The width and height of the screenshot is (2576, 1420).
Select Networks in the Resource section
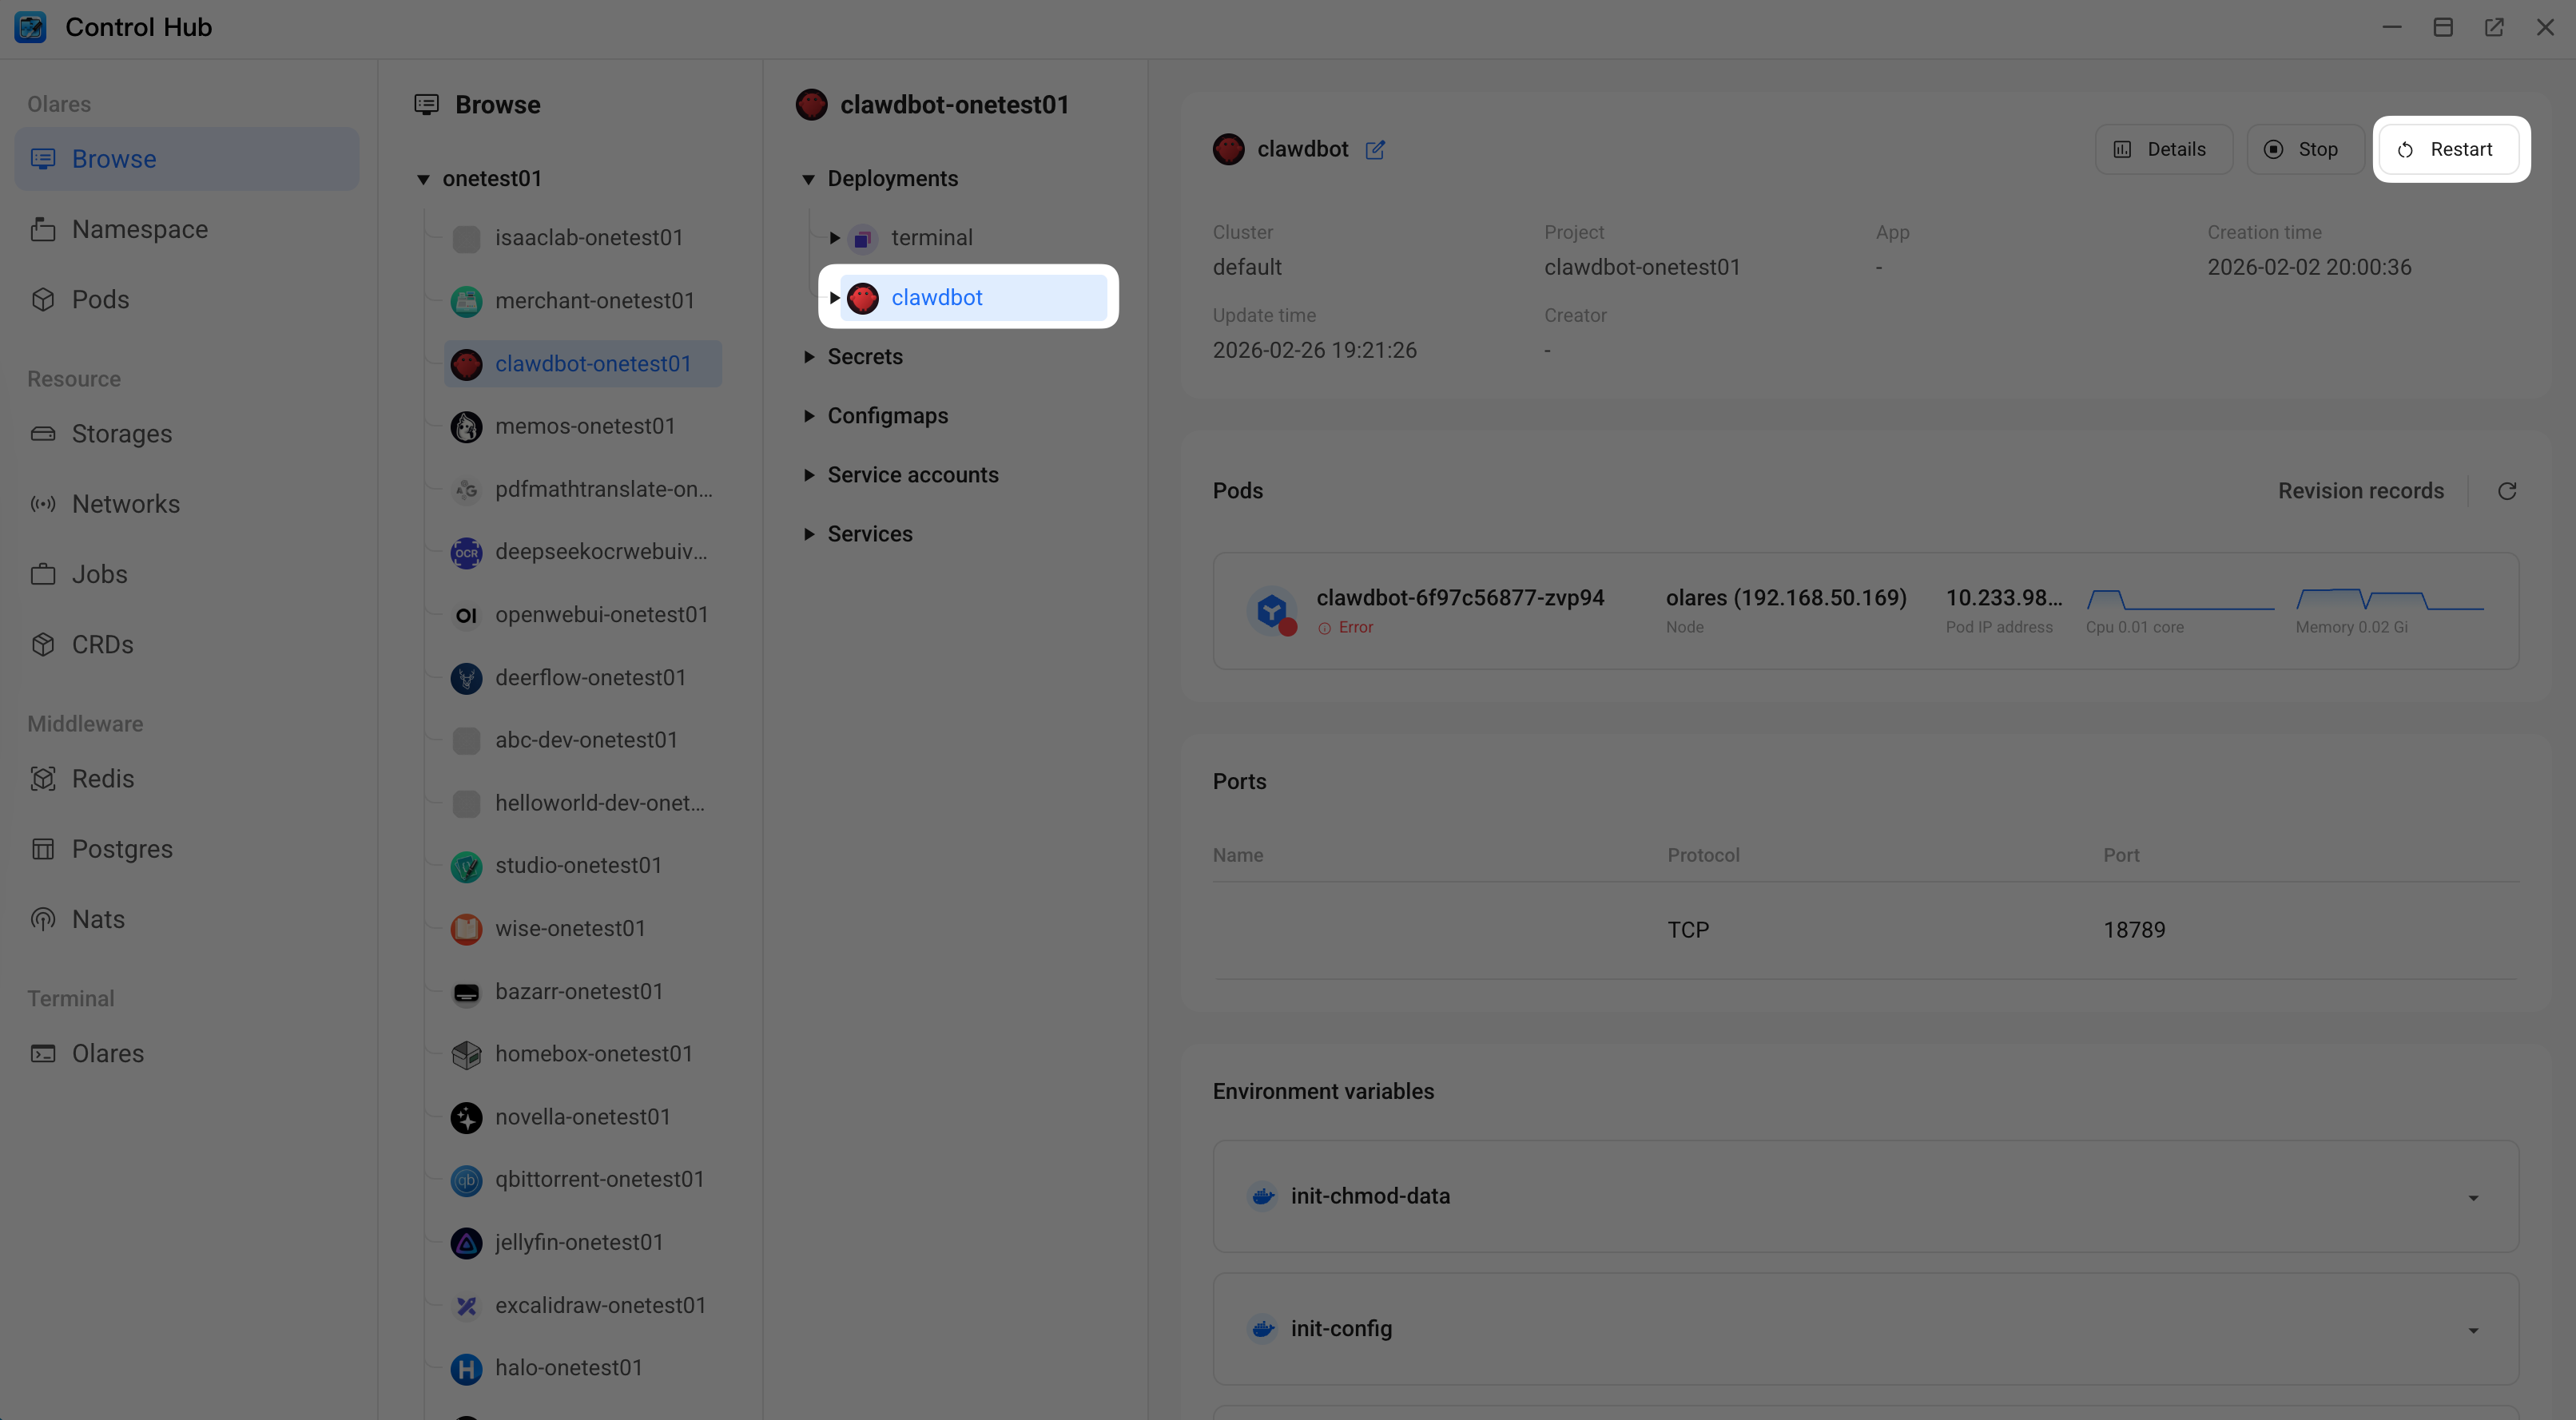point(126,504)
